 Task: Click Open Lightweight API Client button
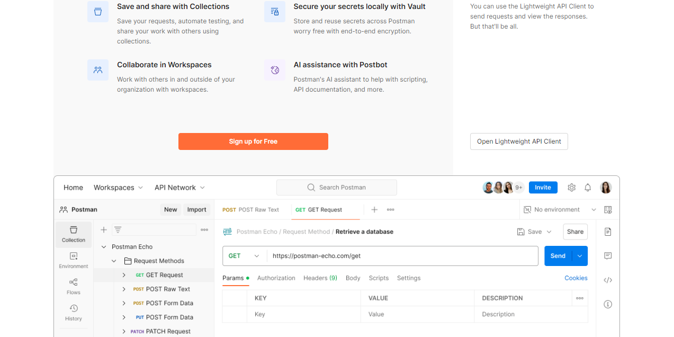[x=519, y=141]
